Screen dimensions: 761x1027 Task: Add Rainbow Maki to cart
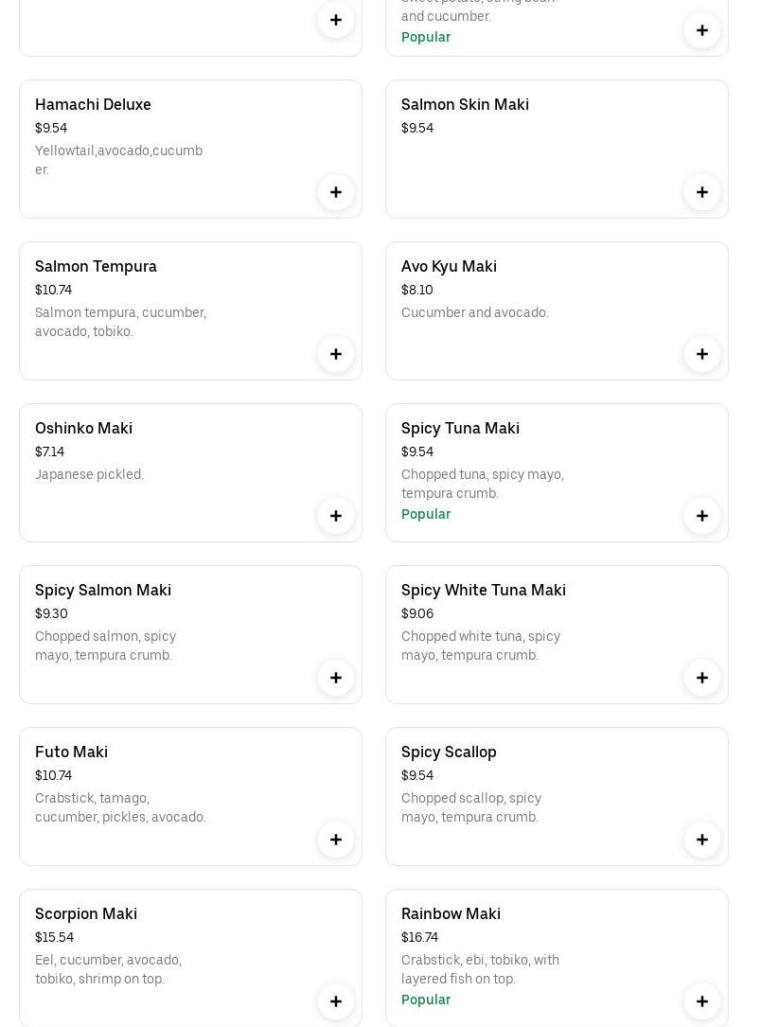[702, 1001]
